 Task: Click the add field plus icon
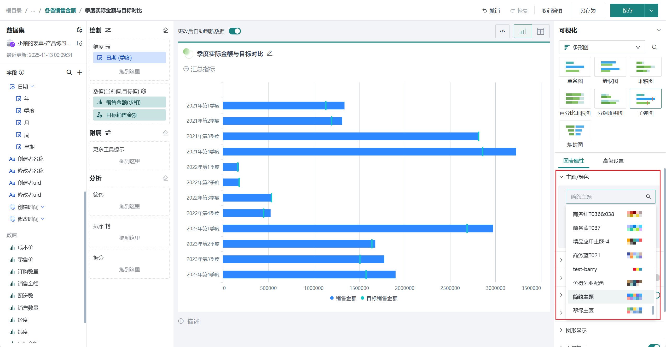80,72
